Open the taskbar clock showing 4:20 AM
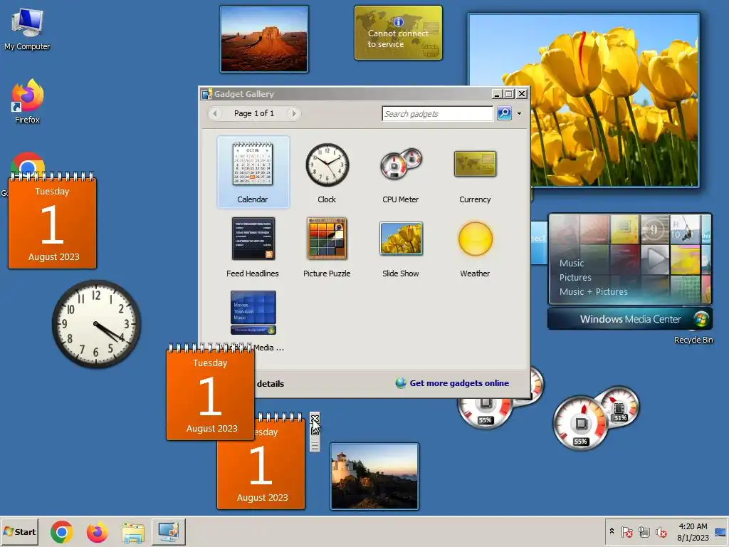This screenshot has height=547, width=729. 693,531
